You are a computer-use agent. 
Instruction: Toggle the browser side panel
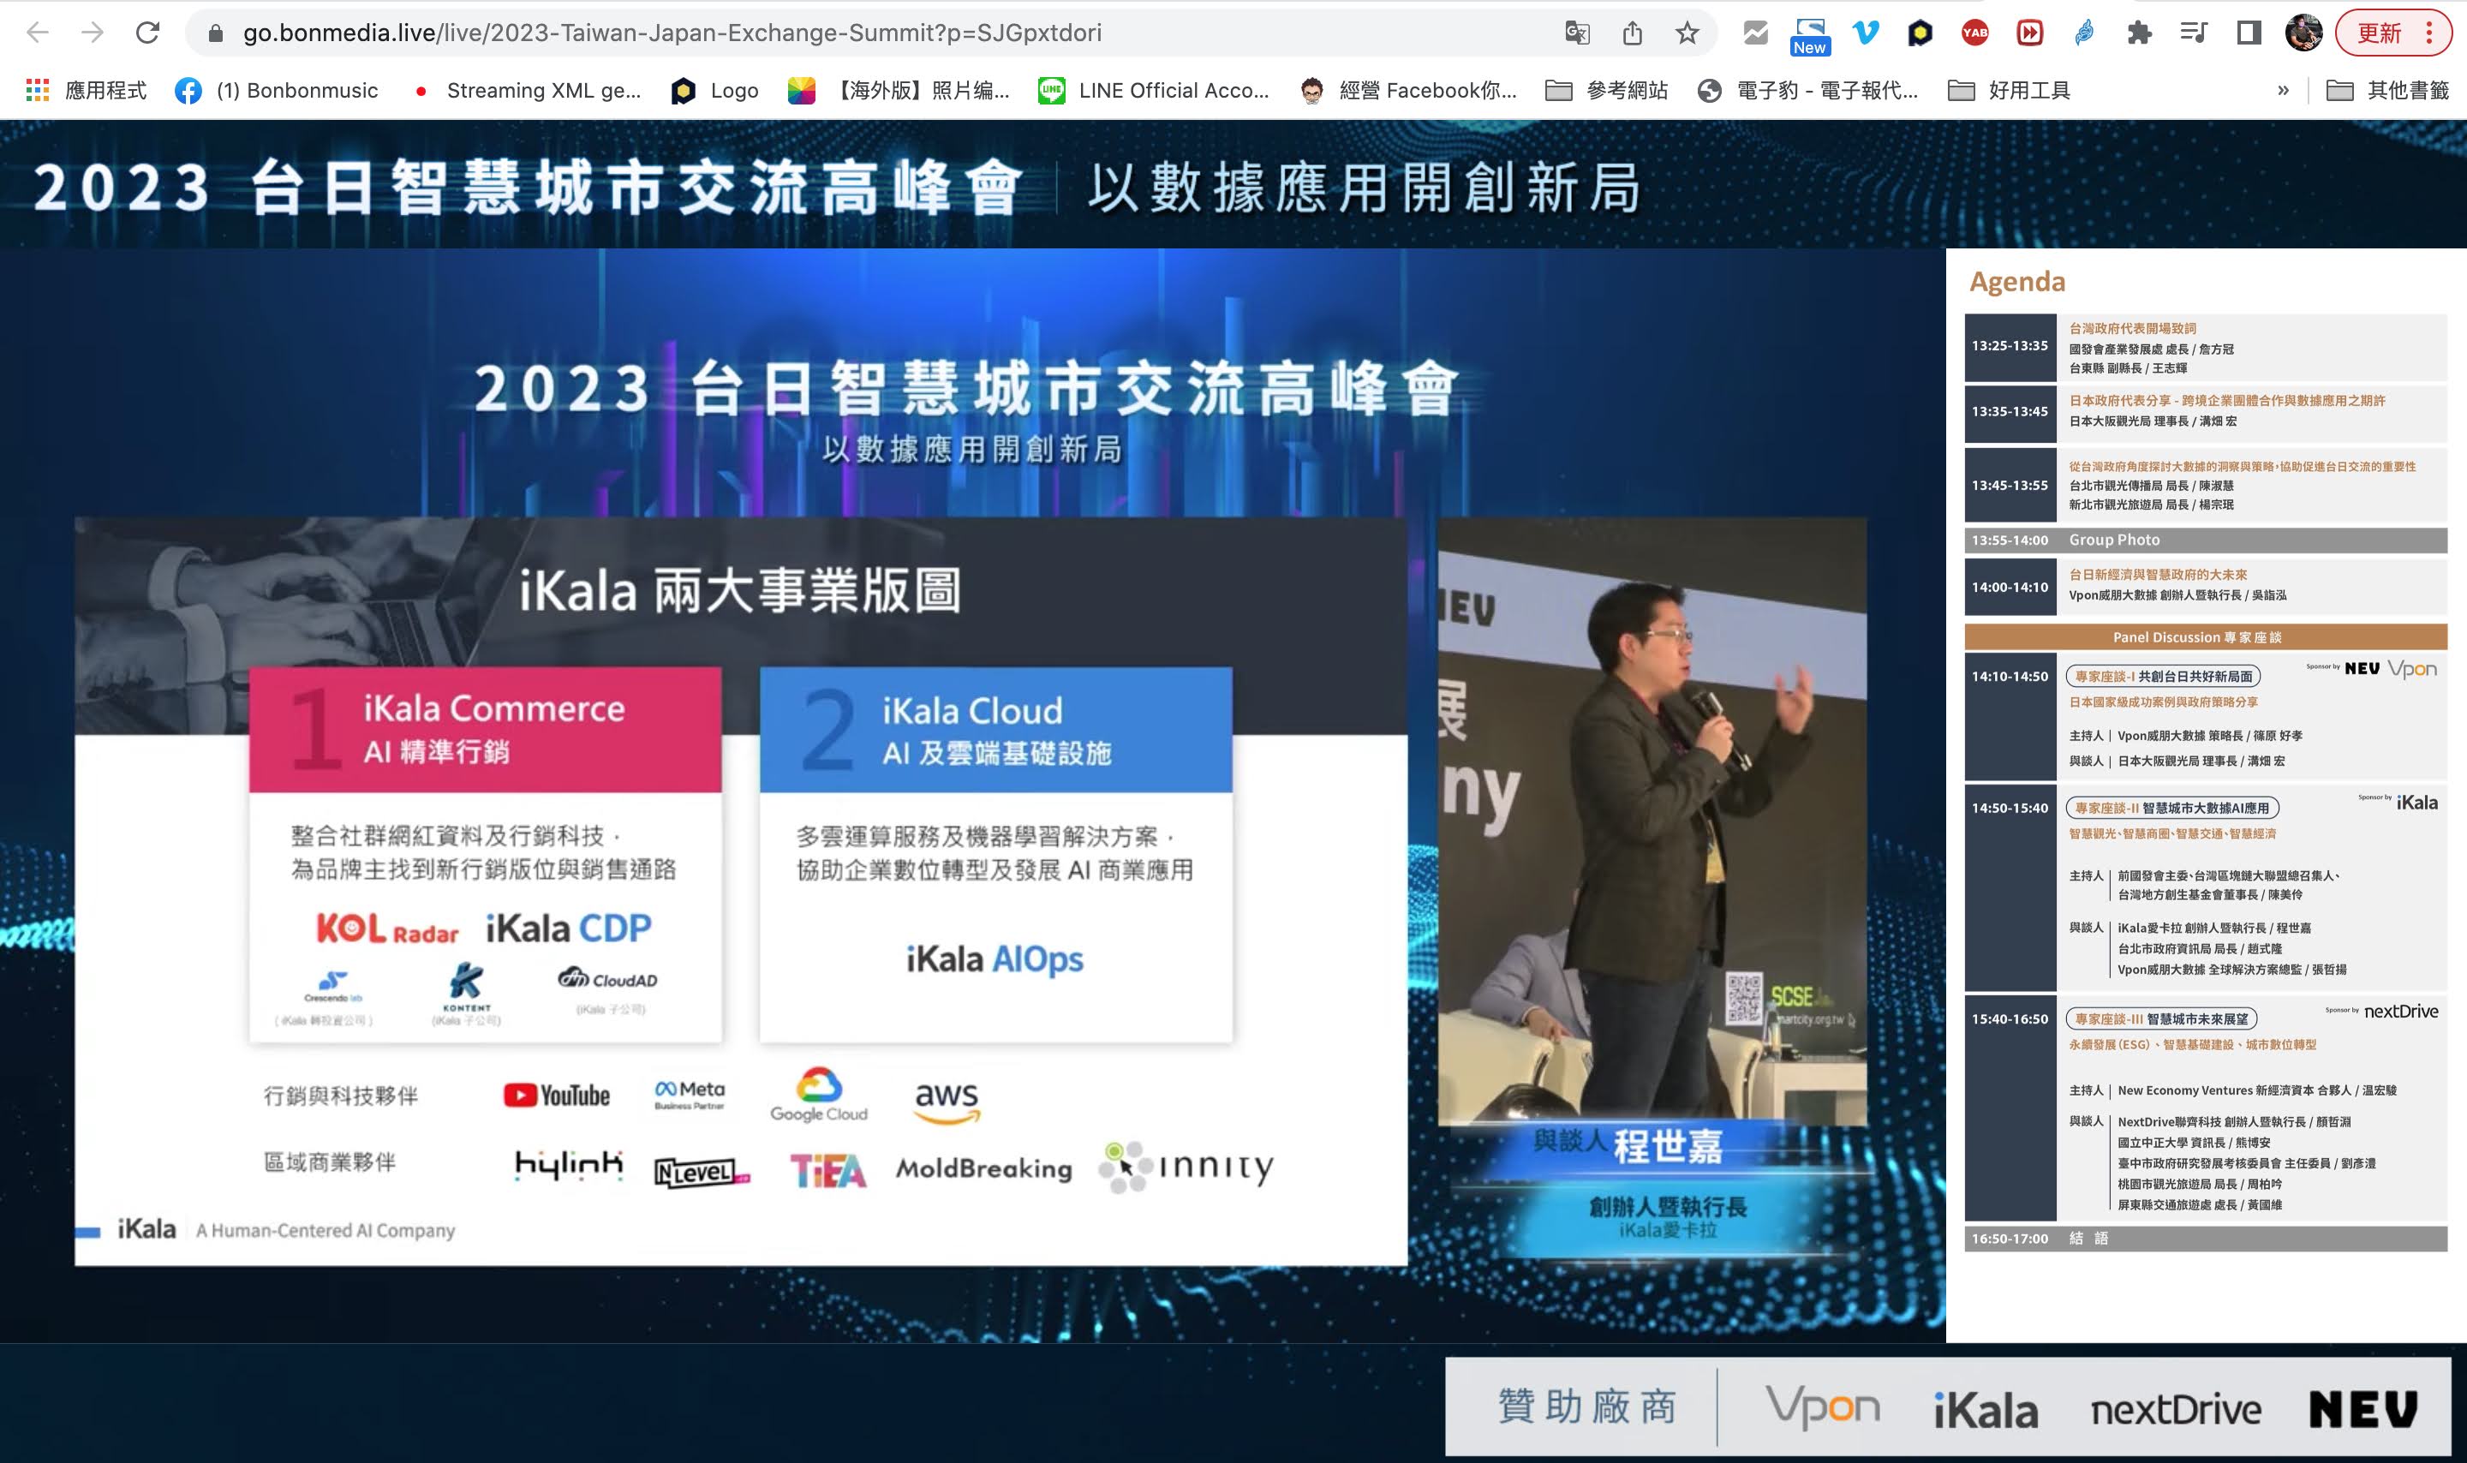(x=2249, y=33)
